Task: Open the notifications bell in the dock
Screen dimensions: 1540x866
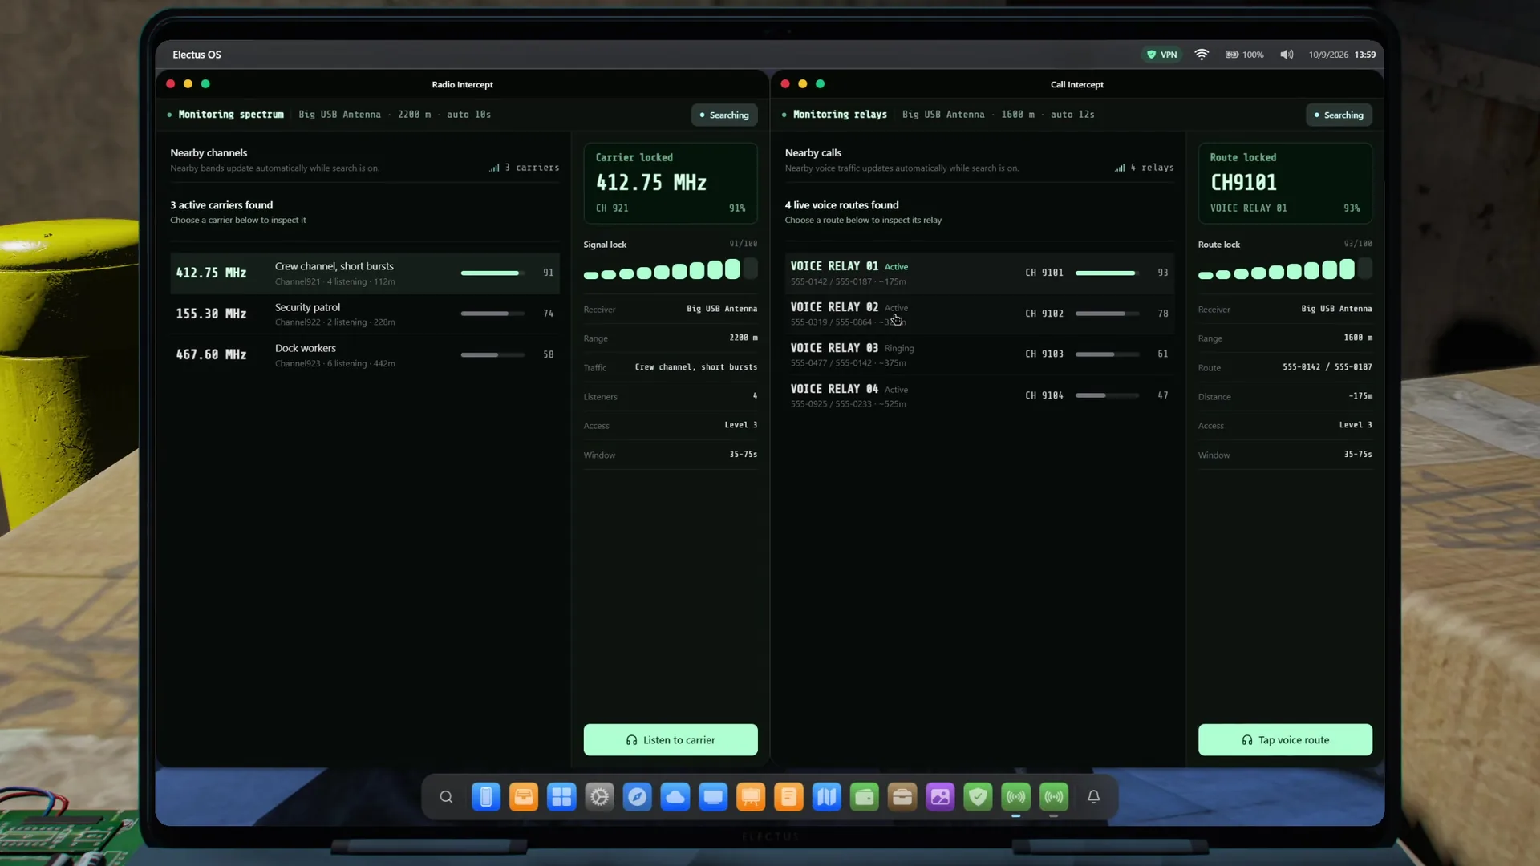Action: pos(1093,797)
